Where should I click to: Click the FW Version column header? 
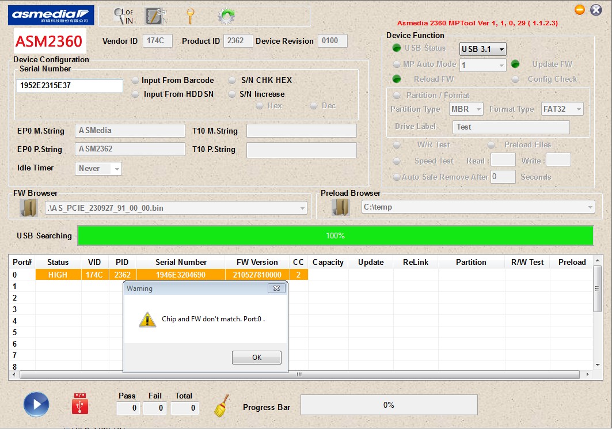click(257, 263)
